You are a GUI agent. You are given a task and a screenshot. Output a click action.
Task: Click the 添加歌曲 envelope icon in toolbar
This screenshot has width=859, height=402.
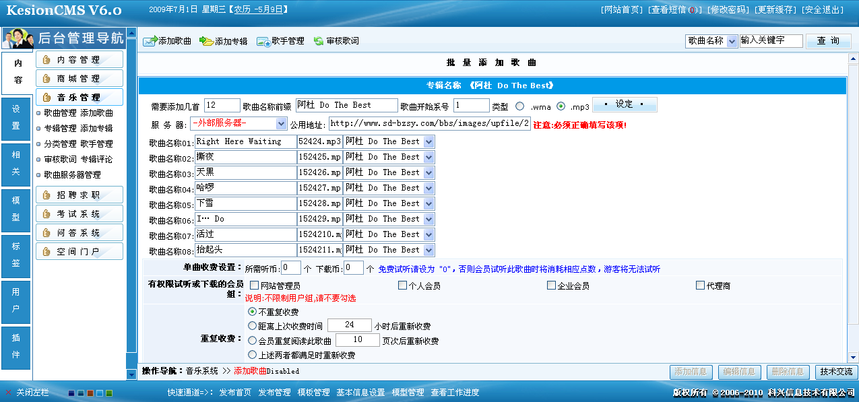click(x=150, y=42)
